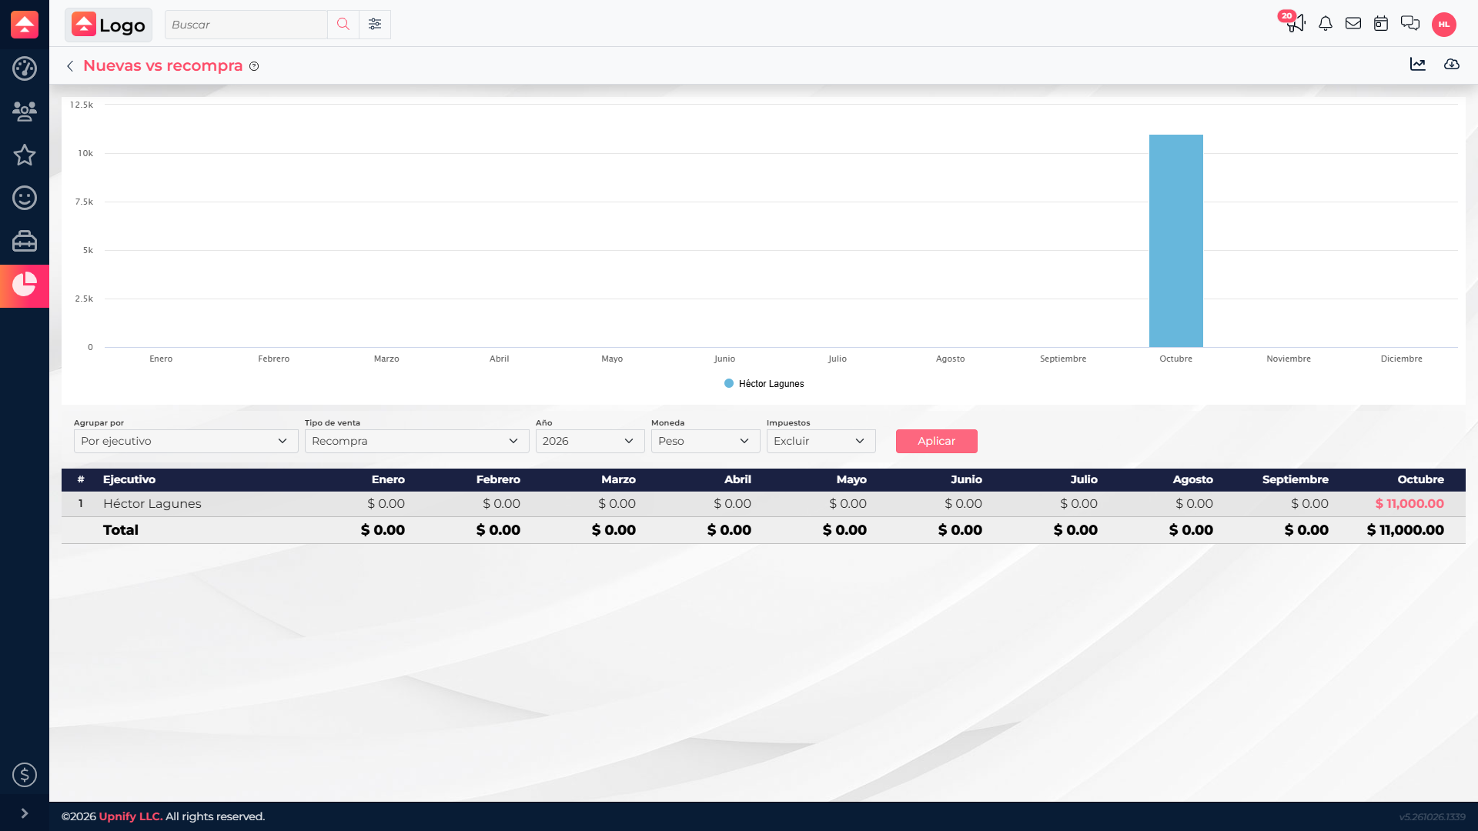Open the dollar coin sidebar icon

coord(25,774)
